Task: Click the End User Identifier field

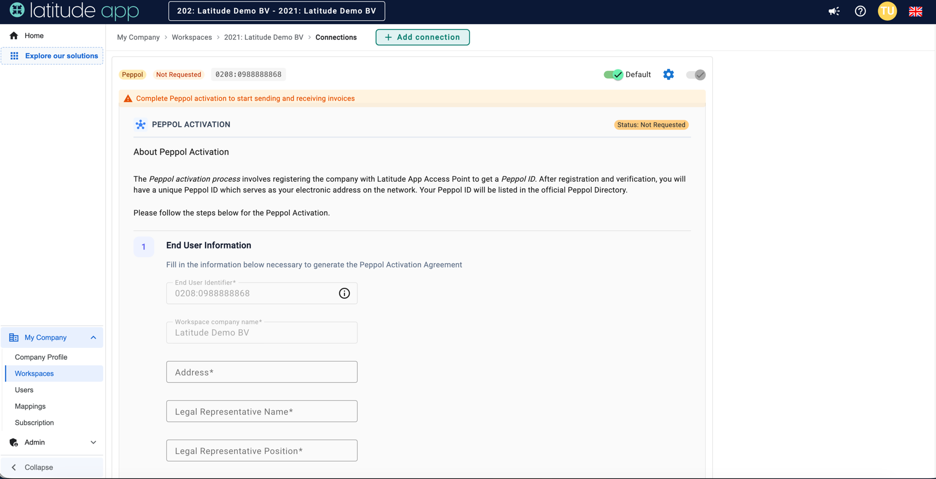Action: click(262, 293)
